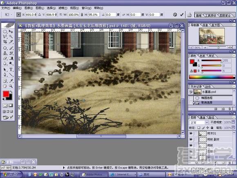The image size is (237, 178).
Task: Select the Polygonal Lasso tool
Action: [x=5, y=36]
